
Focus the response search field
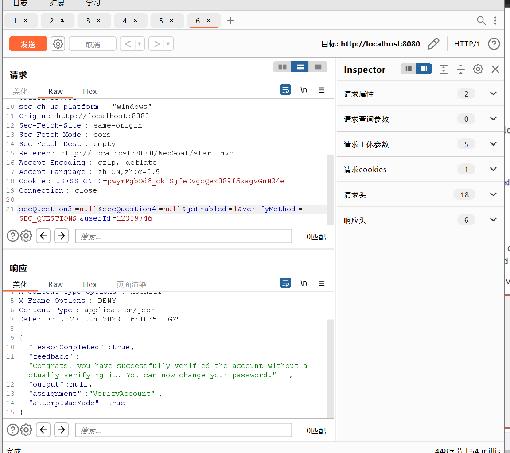pyautogui.click(x=183, y=430)
